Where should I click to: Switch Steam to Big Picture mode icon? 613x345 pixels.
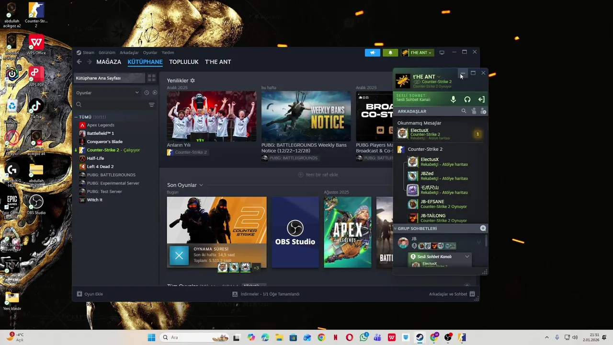pyautogui.click(x=442, y=52)
